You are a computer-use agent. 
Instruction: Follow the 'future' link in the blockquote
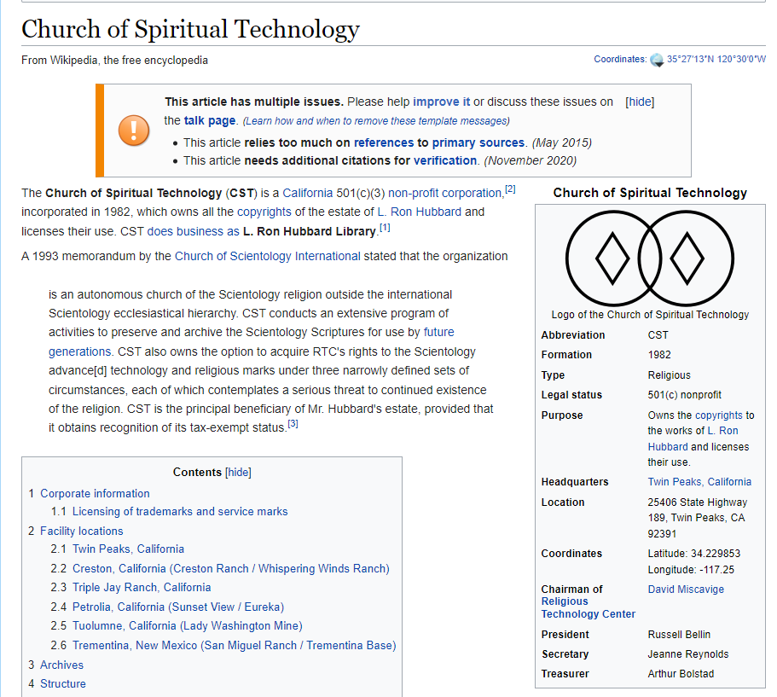click(439, 332)
